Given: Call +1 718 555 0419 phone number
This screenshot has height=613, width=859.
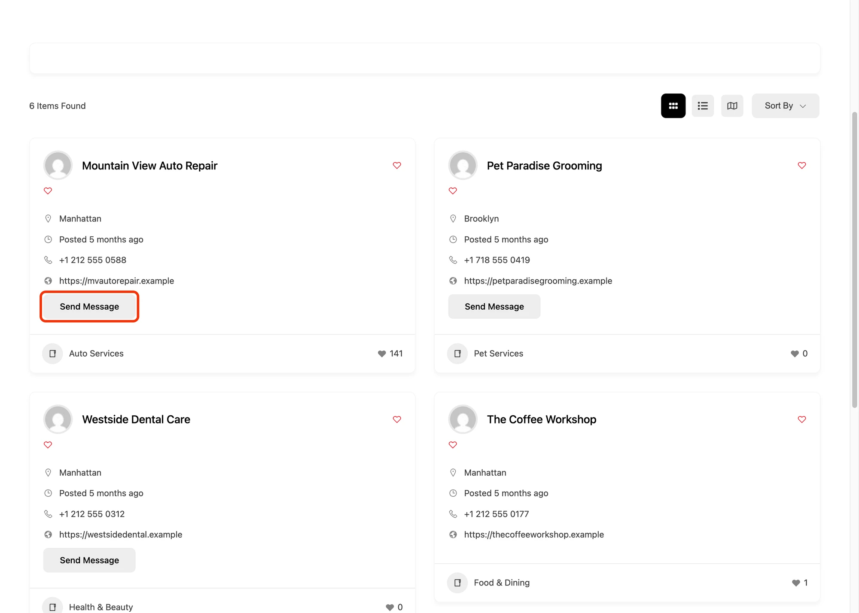Looking at the screenshot, I should point(497,260).
